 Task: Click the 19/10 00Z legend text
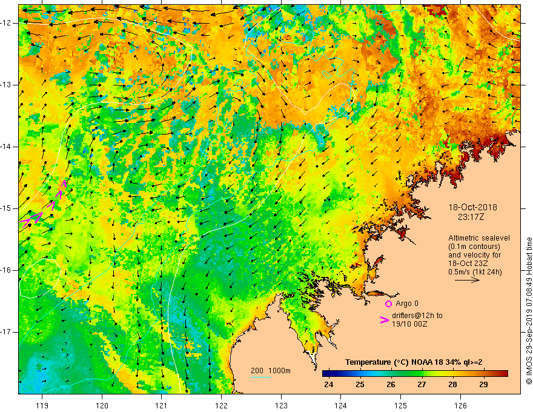click(409, 324)
